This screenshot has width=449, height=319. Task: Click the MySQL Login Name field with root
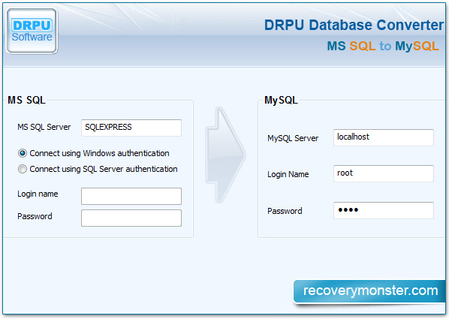click(384, 173)
